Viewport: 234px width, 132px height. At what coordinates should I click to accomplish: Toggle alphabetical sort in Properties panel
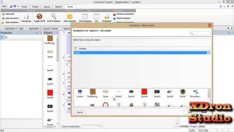tap(6, 37)
